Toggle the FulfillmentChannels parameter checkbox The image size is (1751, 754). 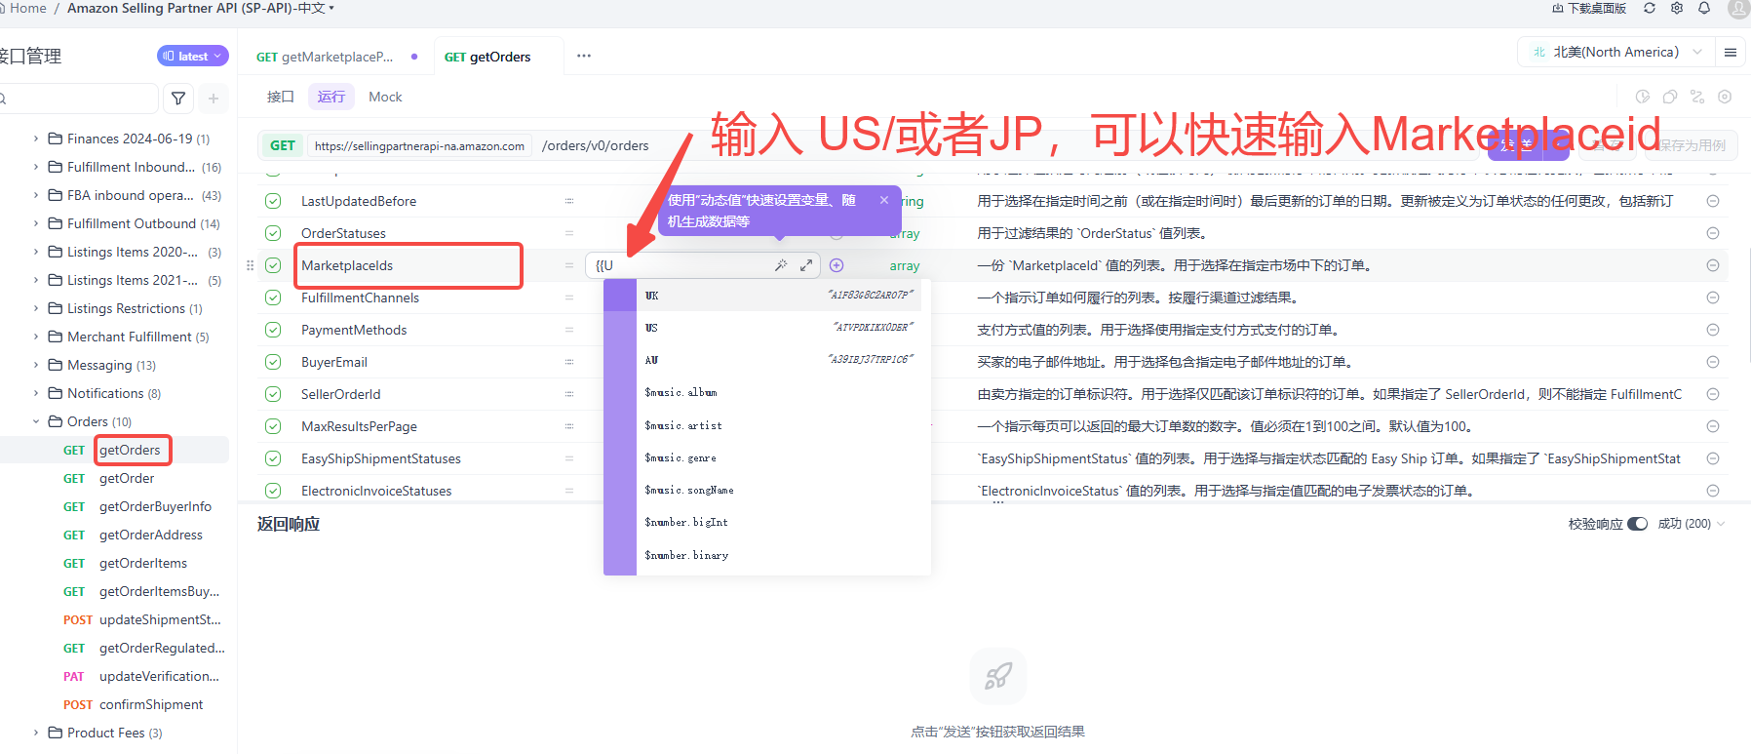coord(273,298)
